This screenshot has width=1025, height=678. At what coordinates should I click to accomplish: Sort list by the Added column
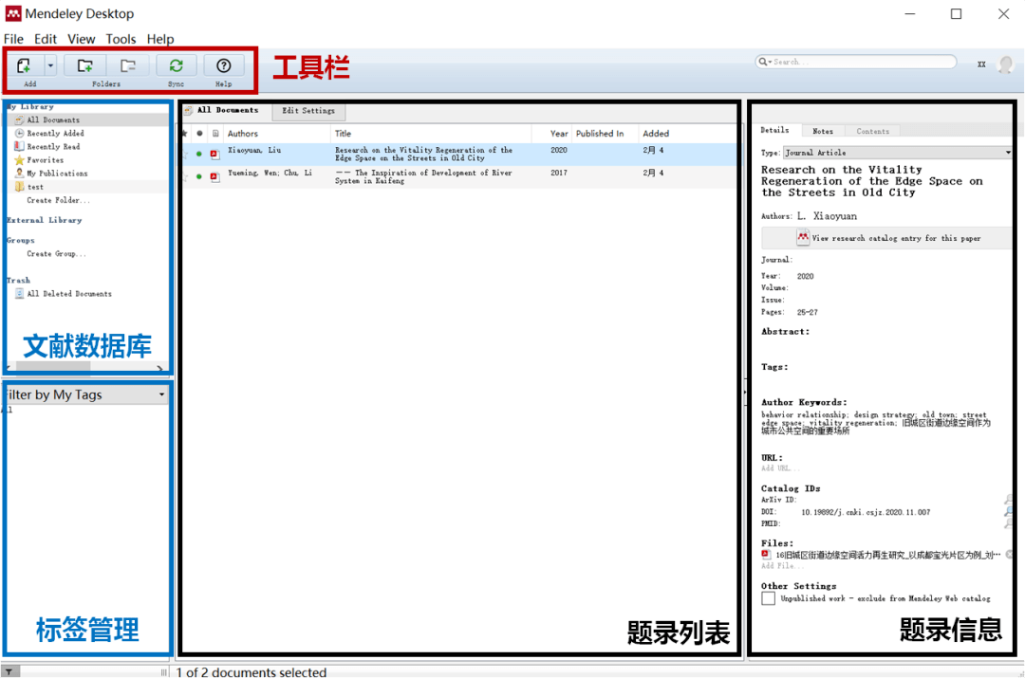656,134
